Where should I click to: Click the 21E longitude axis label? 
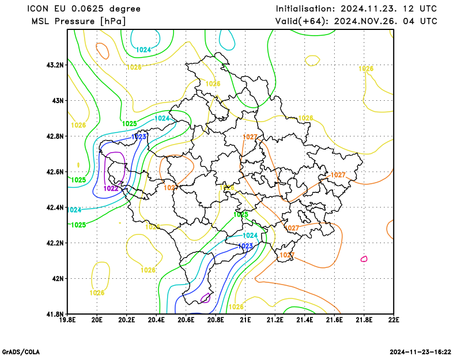click(x=245, y=320)
